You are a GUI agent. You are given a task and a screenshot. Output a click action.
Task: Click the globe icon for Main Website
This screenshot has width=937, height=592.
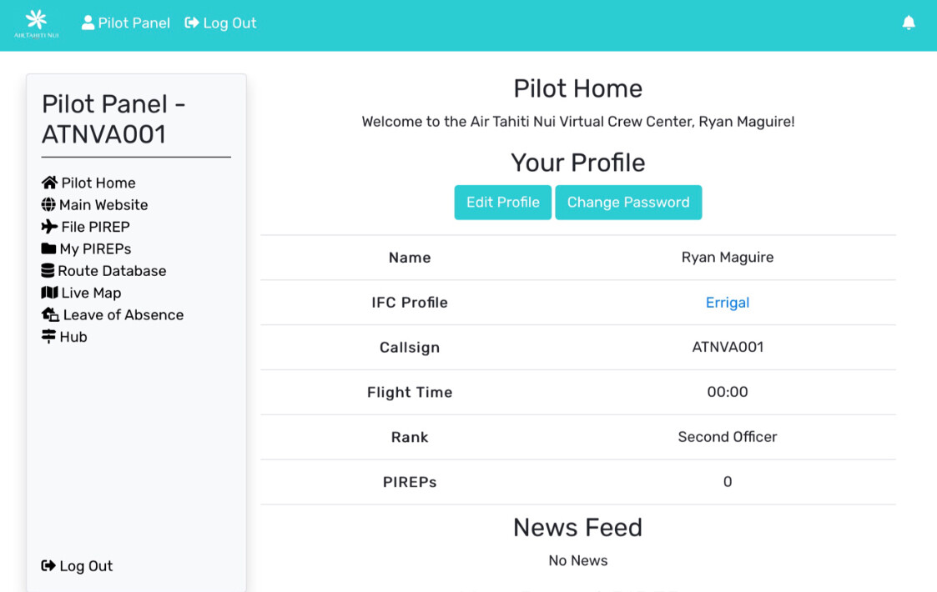click(x=48, y=204)
